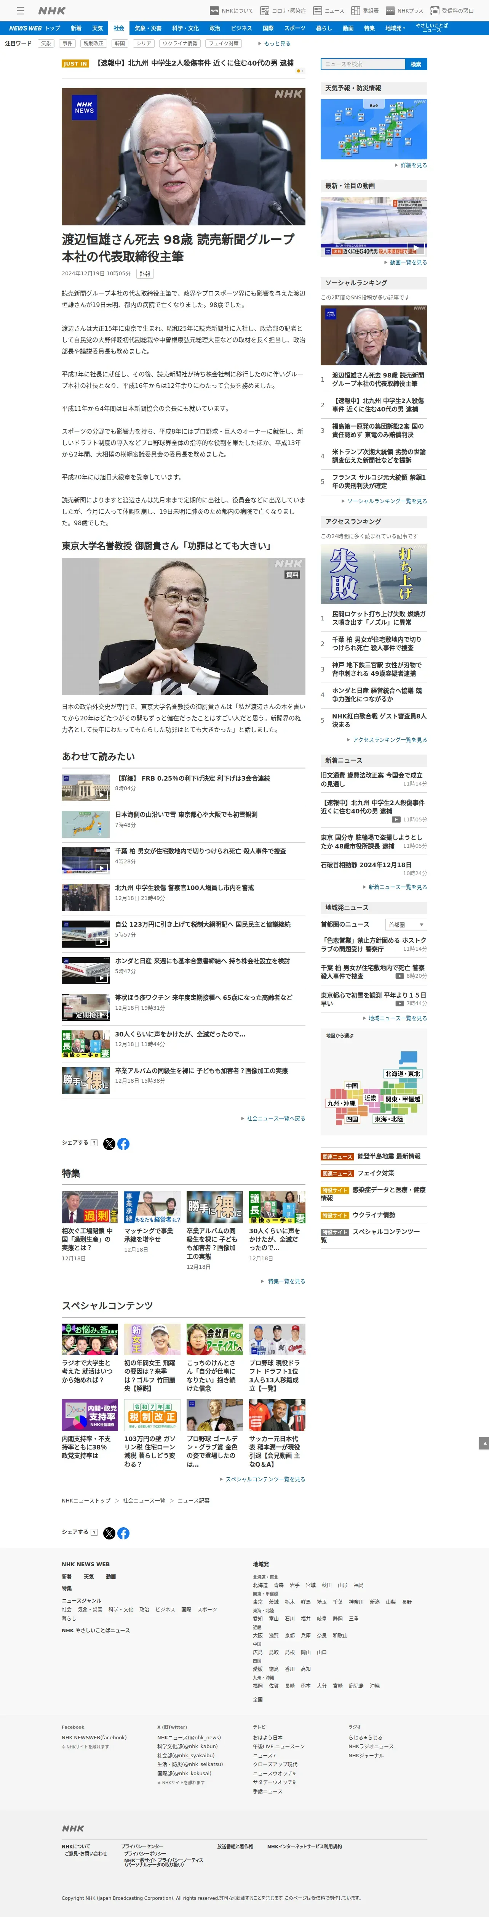Open 日本海側の山沿いで雪 related article
Image resolution: width=489 pixels, height=1917 pixels.
point(186,815)
